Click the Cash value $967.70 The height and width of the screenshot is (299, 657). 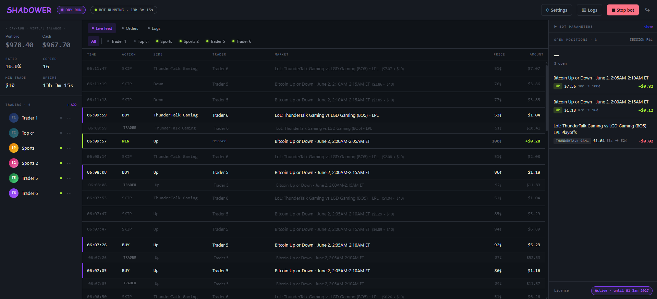coord(57,45)
